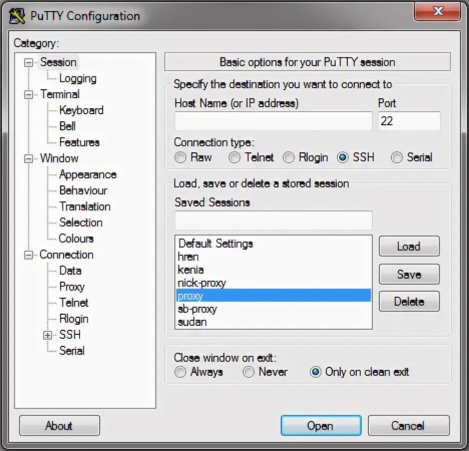Screen dimensions: 469x451
Task: Open the Terminal category
Action: click(x=60, y=94)
